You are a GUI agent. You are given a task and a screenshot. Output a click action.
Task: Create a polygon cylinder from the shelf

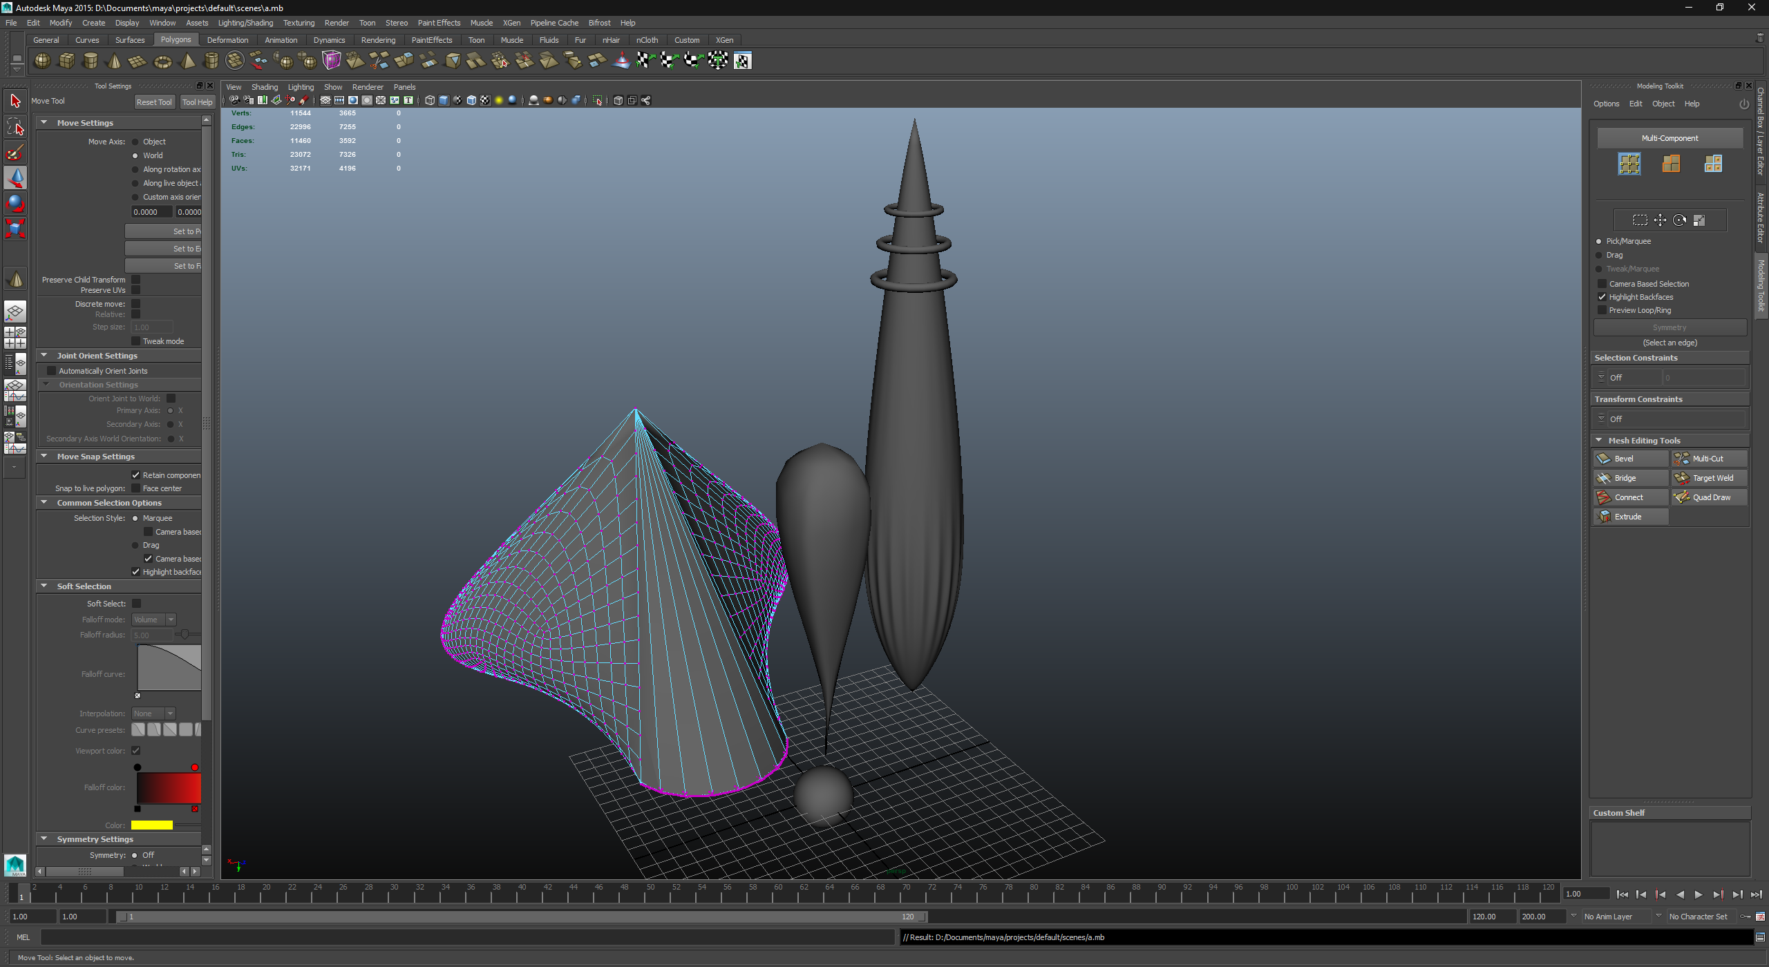tap(90, 61)
